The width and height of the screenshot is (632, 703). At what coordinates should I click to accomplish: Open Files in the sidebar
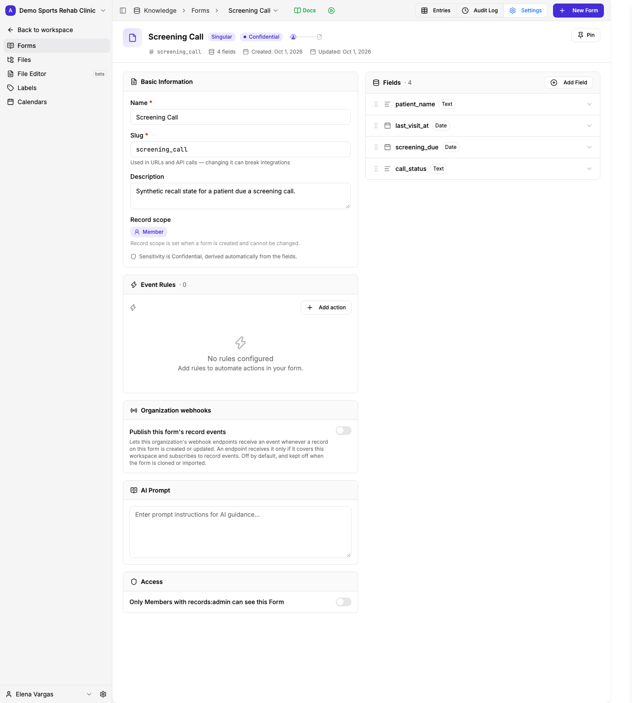pos(57,60)
